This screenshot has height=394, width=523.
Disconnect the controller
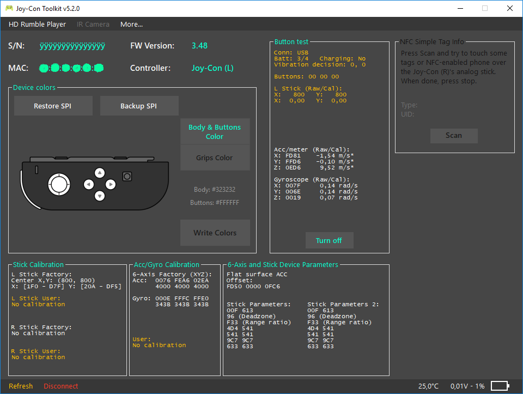tap(60, 386)
